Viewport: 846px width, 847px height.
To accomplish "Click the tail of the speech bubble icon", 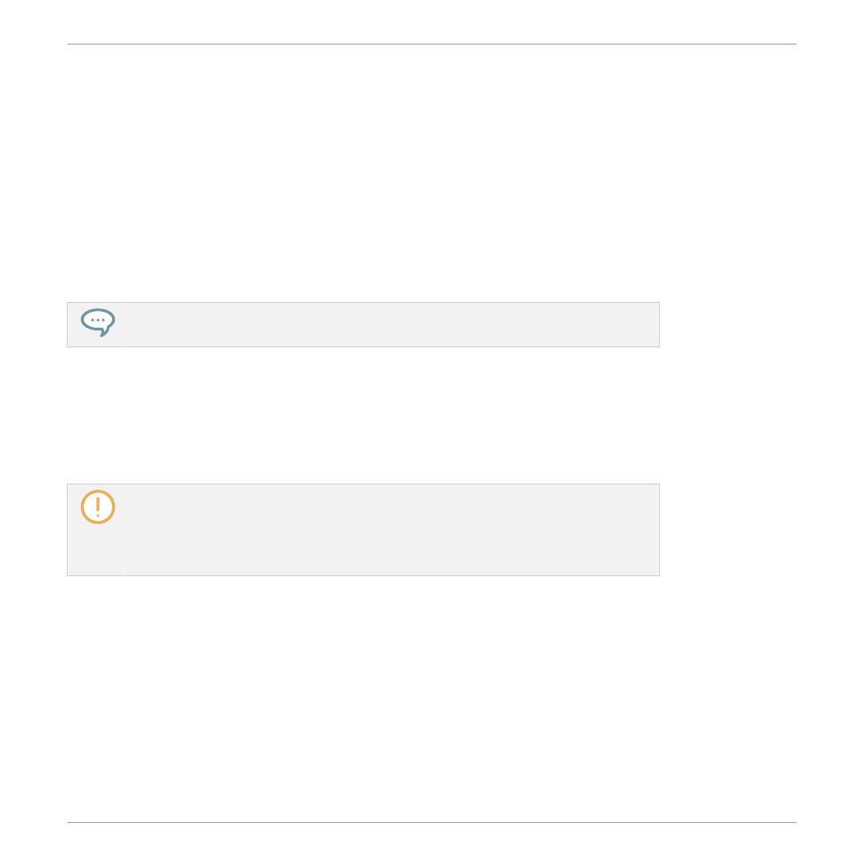I will click(x=105, y=331).
